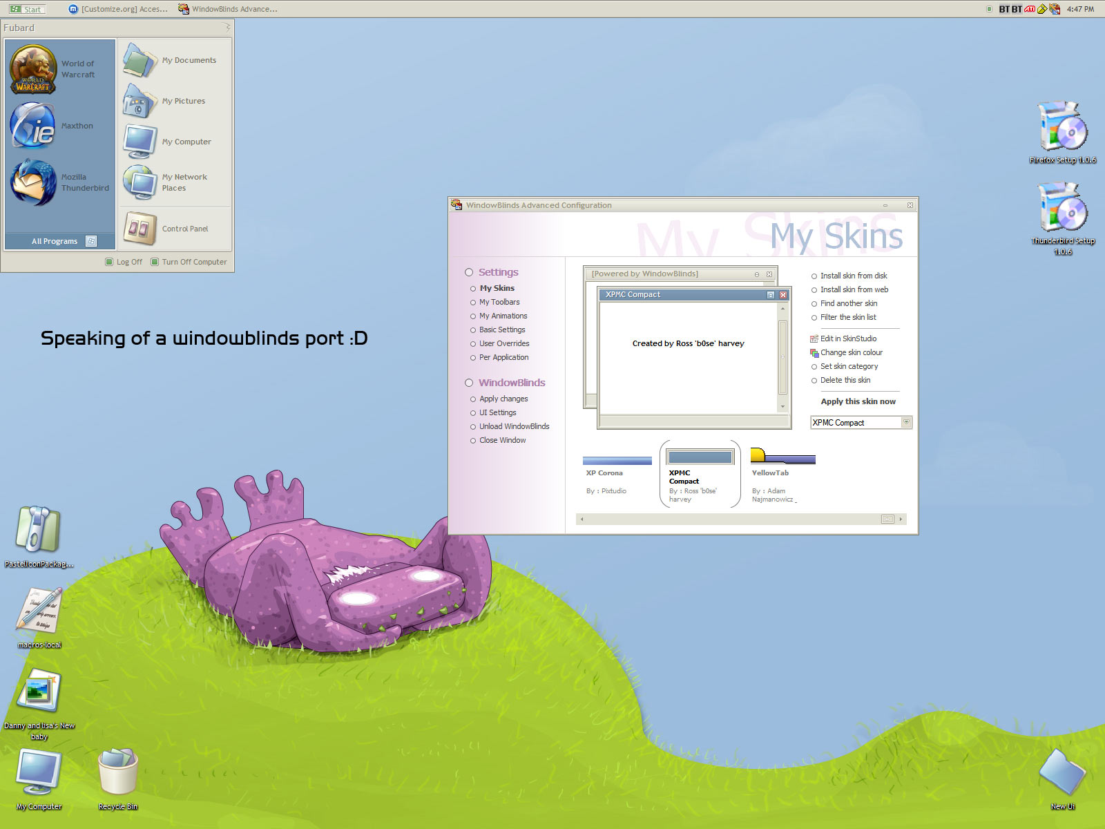Viewport: 1105px width, 829px height.
Task: Click the taskbar clock showing 4:47 PM
Action: (1080, 9)
